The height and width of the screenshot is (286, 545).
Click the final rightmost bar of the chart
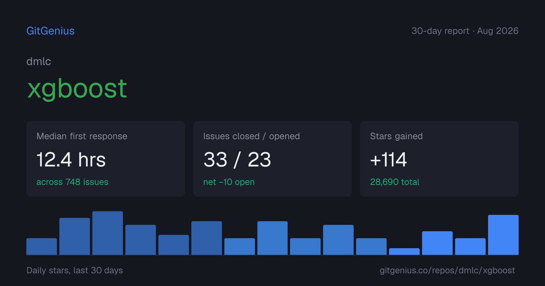click(x=503, y=235)
